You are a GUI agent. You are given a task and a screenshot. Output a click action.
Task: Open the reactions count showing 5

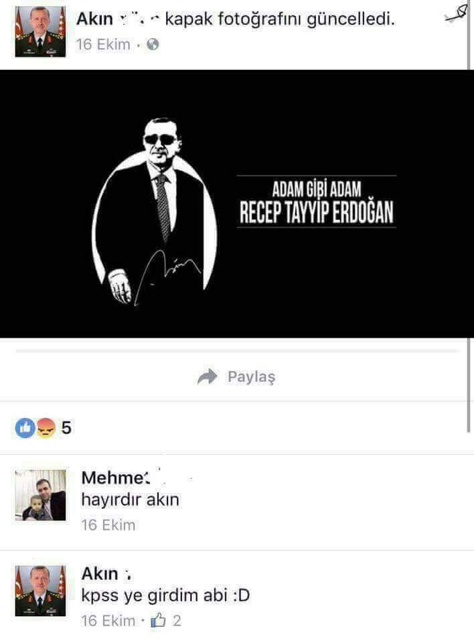(66, 428)
